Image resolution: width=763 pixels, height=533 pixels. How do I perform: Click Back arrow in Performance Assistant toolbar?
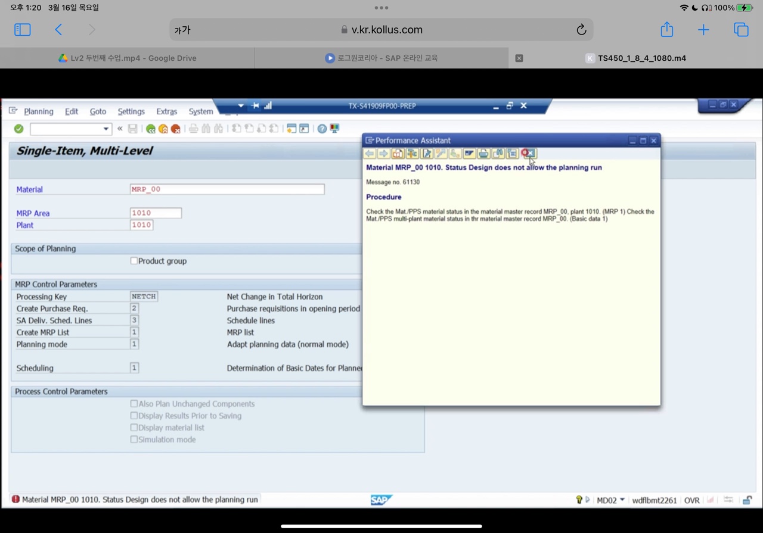click(370, 154)
